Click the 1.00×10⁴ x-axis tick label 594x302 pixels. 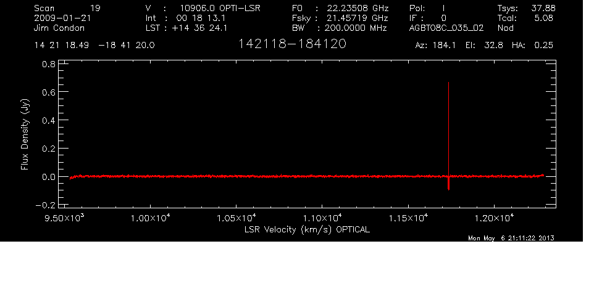[x=151, y=218]
